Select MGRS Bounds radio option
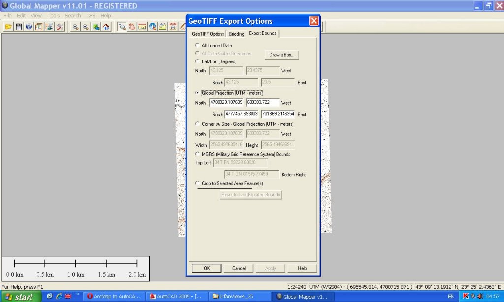The image size is (504, 302). (x=198, y=154)
